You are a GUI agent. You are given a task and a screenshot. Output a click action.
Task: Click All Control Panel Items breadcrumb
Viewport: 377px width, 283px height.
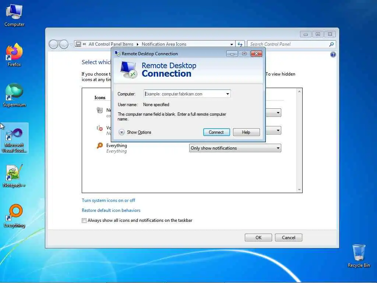(111, 44)
